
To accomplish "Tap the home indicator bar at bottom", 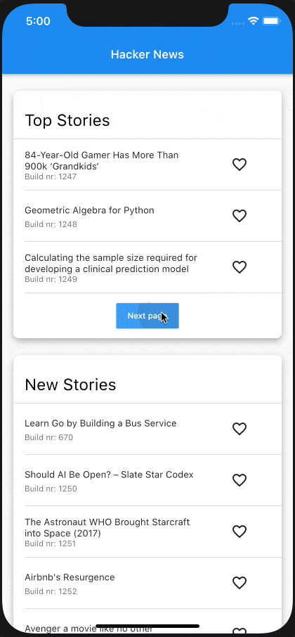I will click(x=147, y=626).
